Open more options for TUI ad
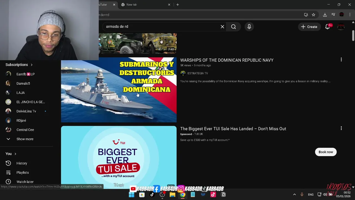Viewport: 355px width, 200px height. tap(341, 128)
